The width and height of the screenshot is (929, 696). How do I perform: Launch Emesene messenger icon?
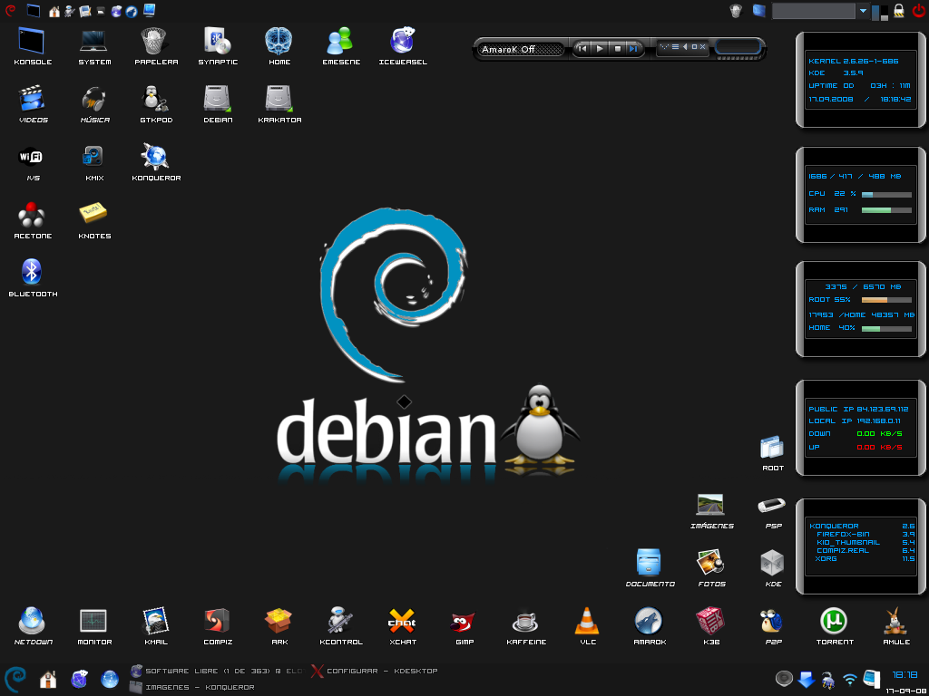pos(340,41)
